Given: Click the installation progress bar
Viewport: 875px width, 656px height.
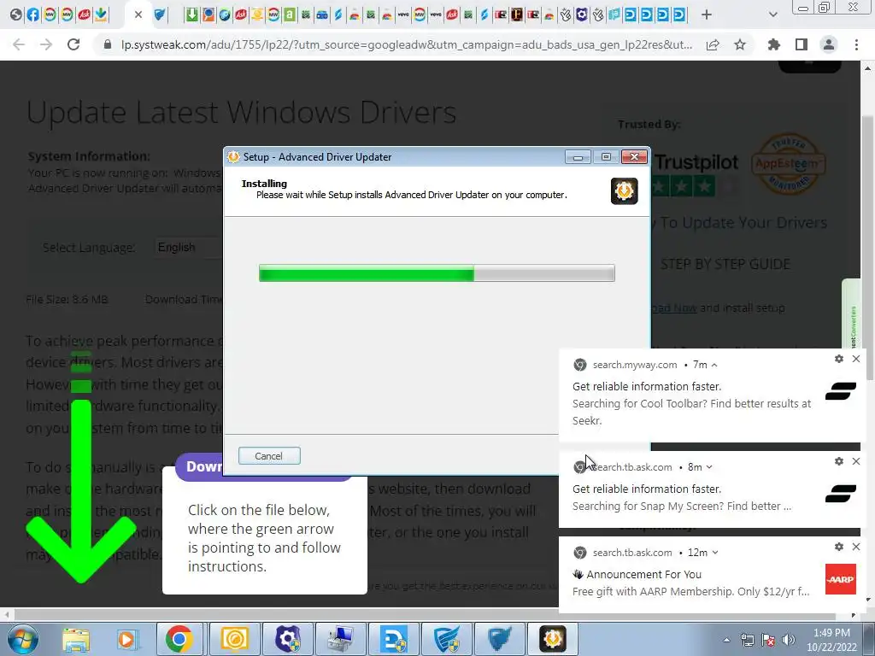Looking at the screenshot, I should (437, 273).
